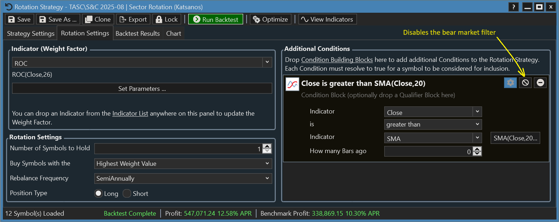Open the help question mark button
The height and width of the screenshot is (222, 559).
coord(513,7)
